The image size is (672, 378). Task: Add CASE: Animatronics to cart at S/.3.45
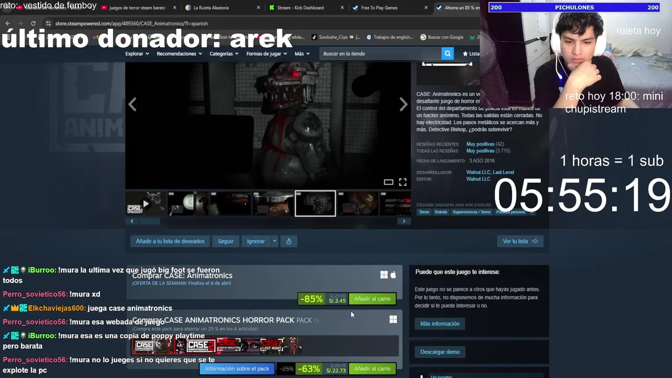[x=372, y=299]
